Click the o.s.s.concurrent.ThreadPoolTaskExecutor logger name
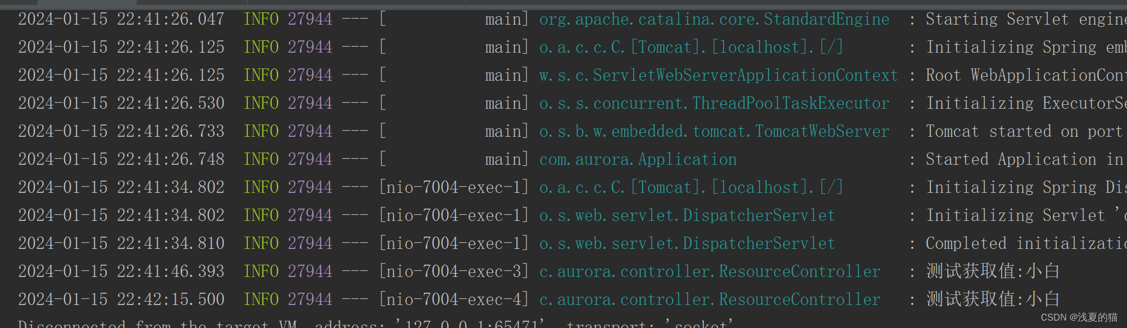The width and height of the screenshot is (1127, 328). click(x=714, y=104)
